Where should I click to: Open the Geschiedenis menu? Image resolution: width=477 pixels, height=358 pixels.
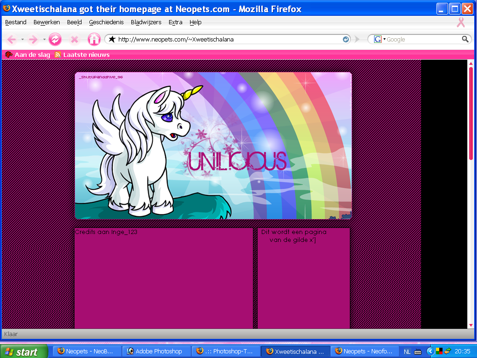[x=106, y=22]
